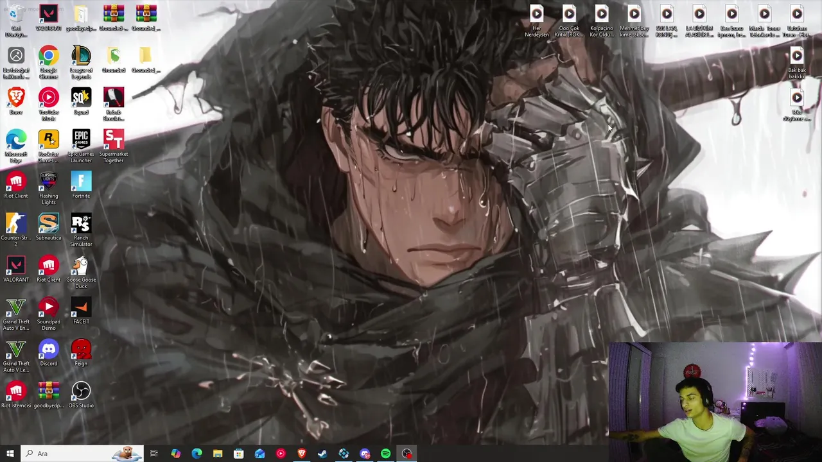This screenshot has width=822, height=462.
Task: Open the Riot Client shortcut beside Goose Goose Duck
Action: pyautogui.click(x=48, y=269)
